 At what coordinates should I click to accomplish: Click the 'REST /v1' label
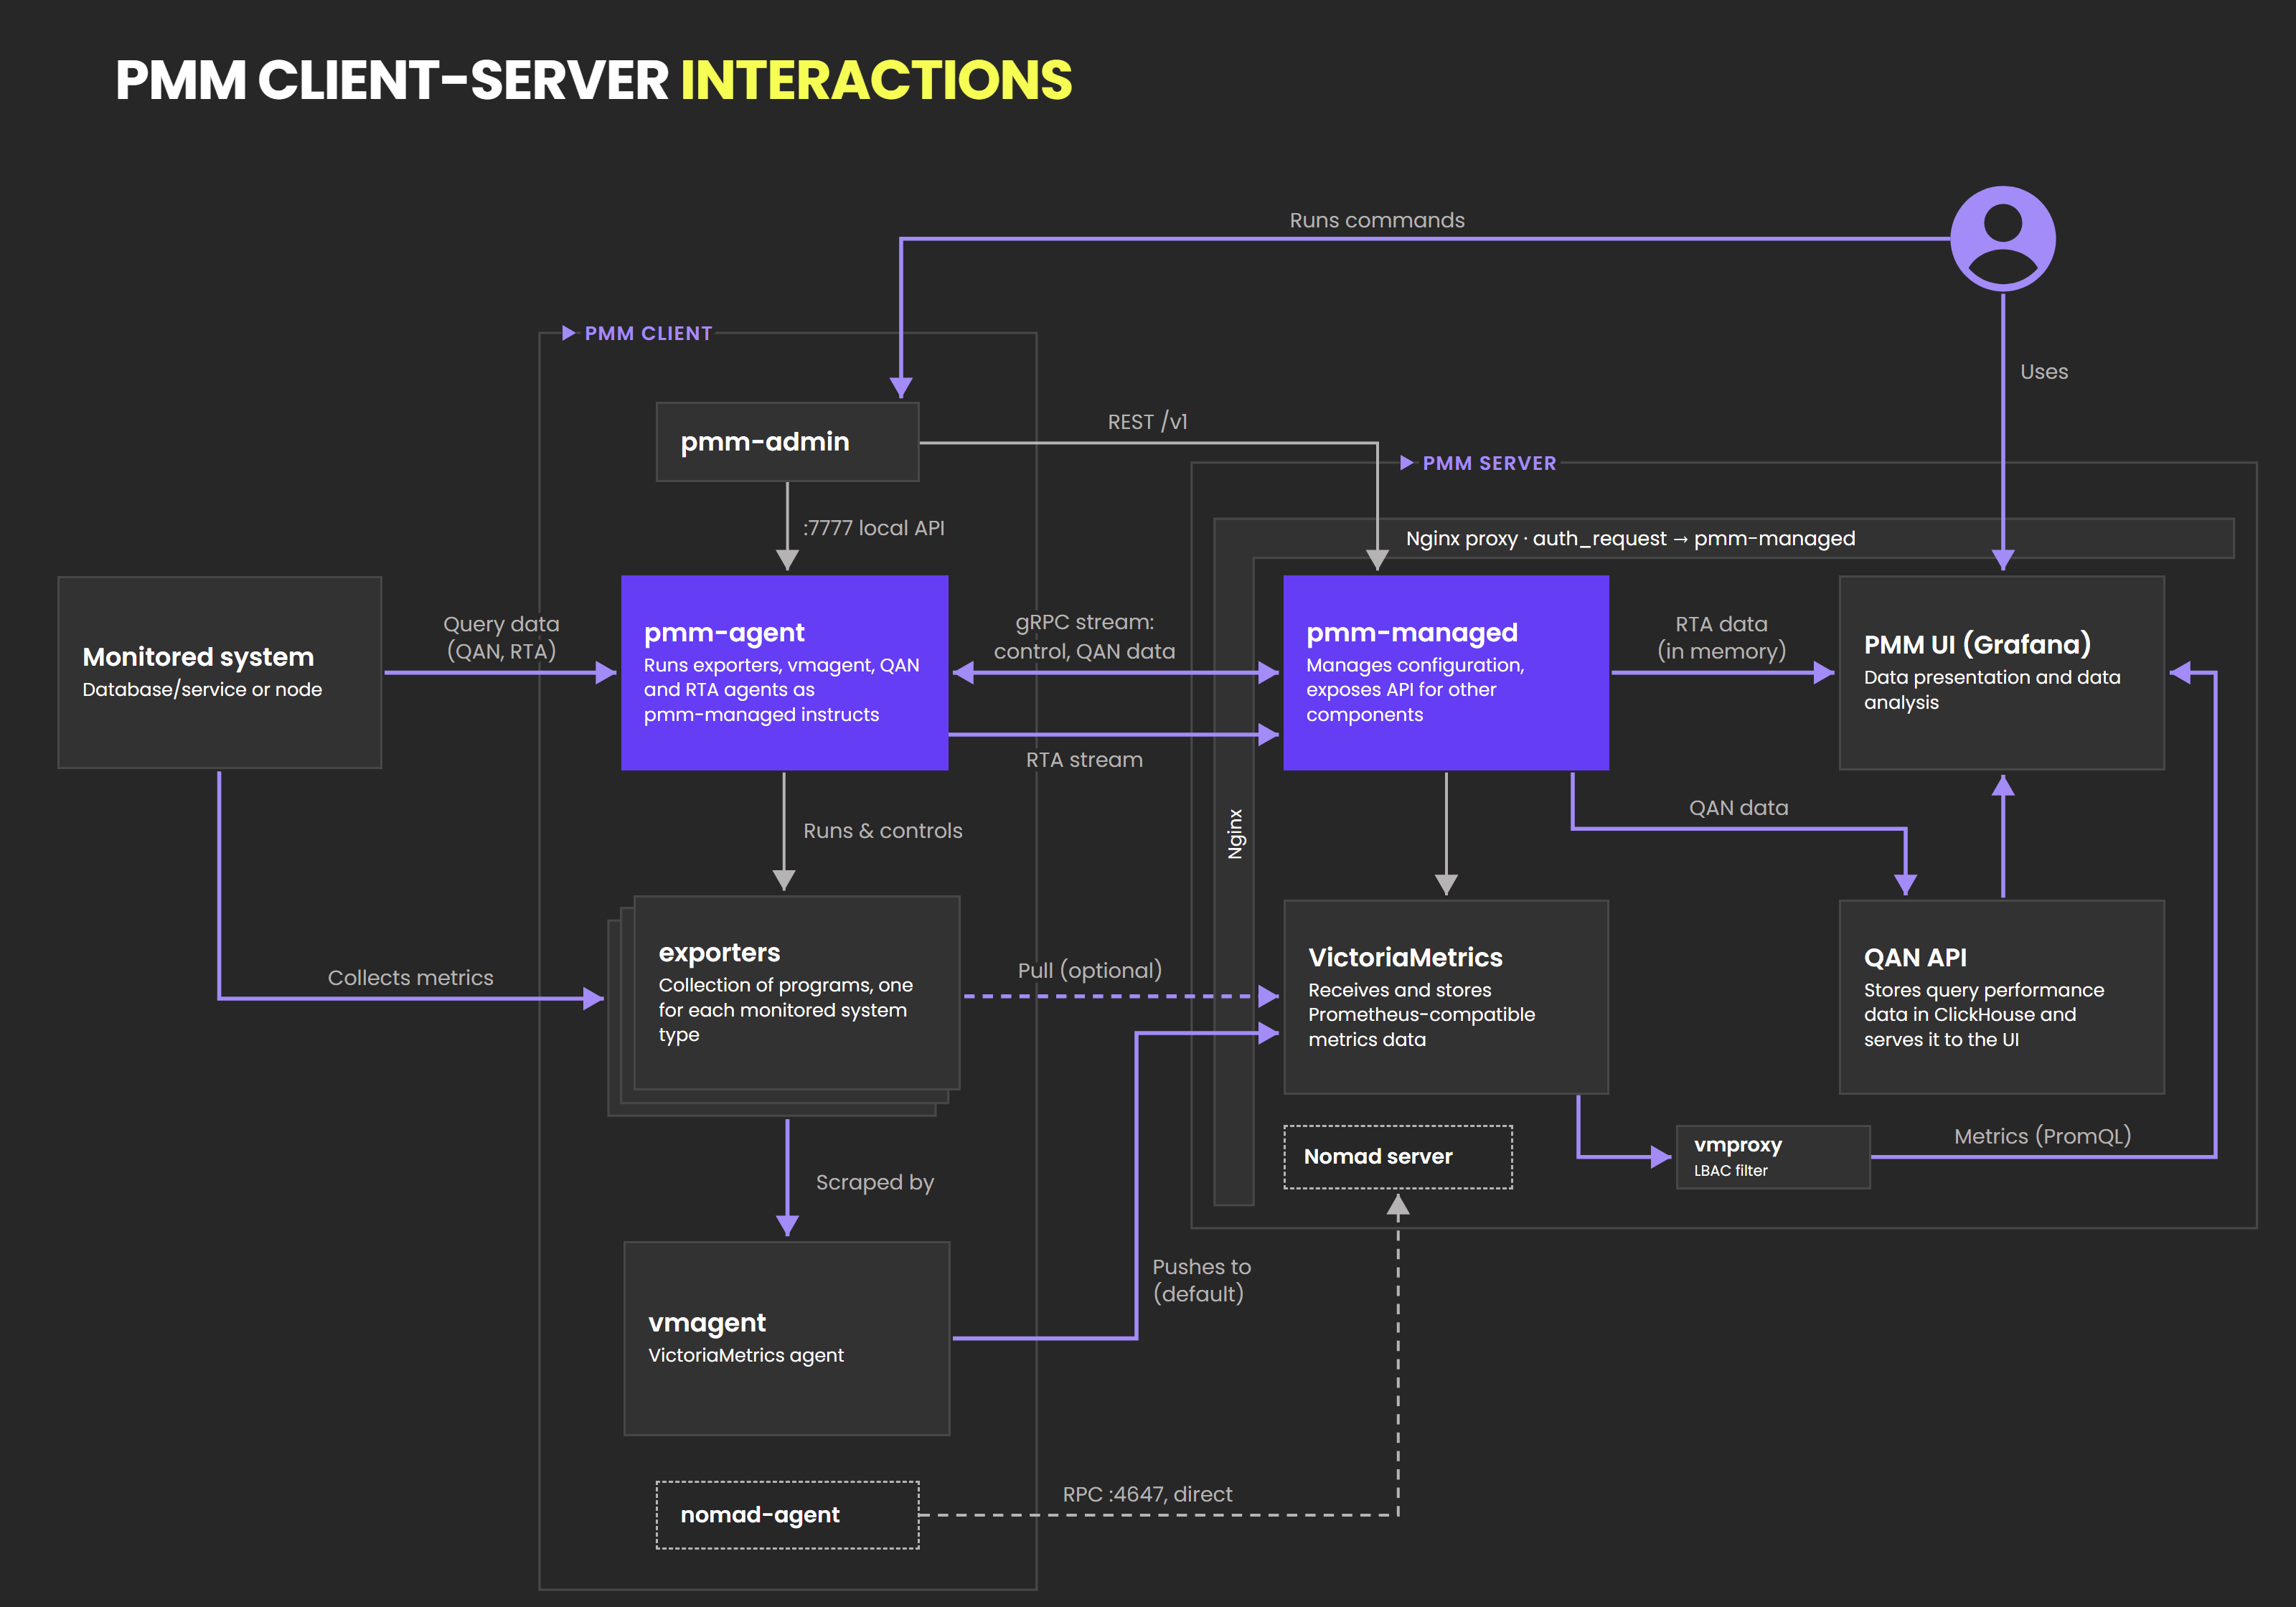tap(1147, 422)
